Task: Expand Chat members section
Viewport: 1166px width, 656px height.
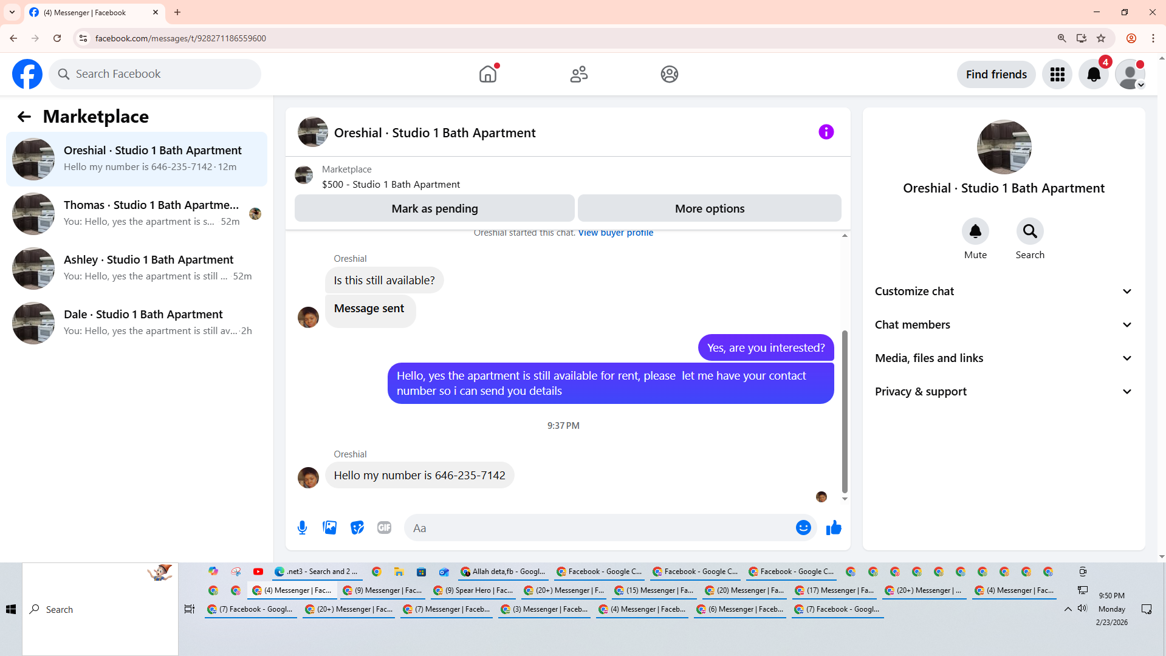Action: click(x=1004, y=325)
